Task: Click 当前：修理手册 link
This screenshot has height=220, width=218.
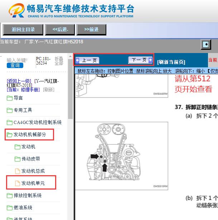Action: coord(23,90)
